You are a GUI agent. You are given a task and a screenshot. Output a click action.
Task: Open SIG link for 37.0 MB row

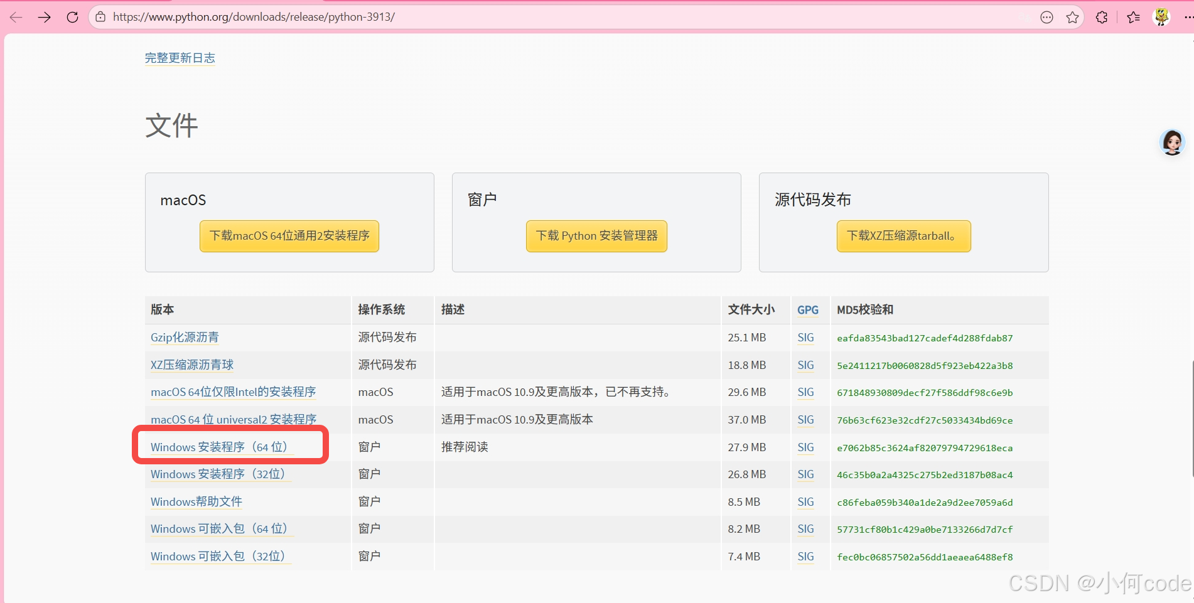tap(805, 420)
